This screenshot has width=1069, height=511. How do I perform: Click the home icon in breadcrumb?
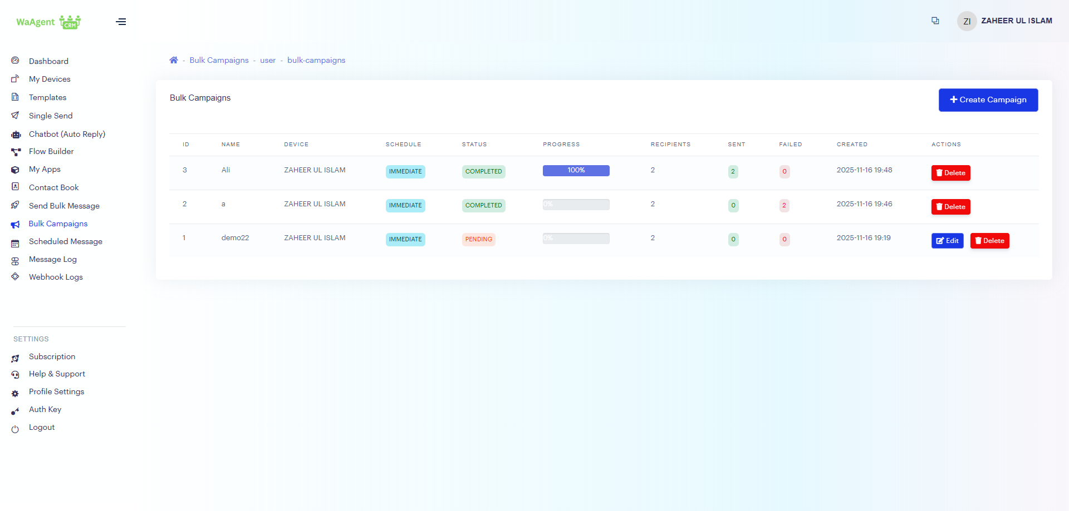click(174, 60)
